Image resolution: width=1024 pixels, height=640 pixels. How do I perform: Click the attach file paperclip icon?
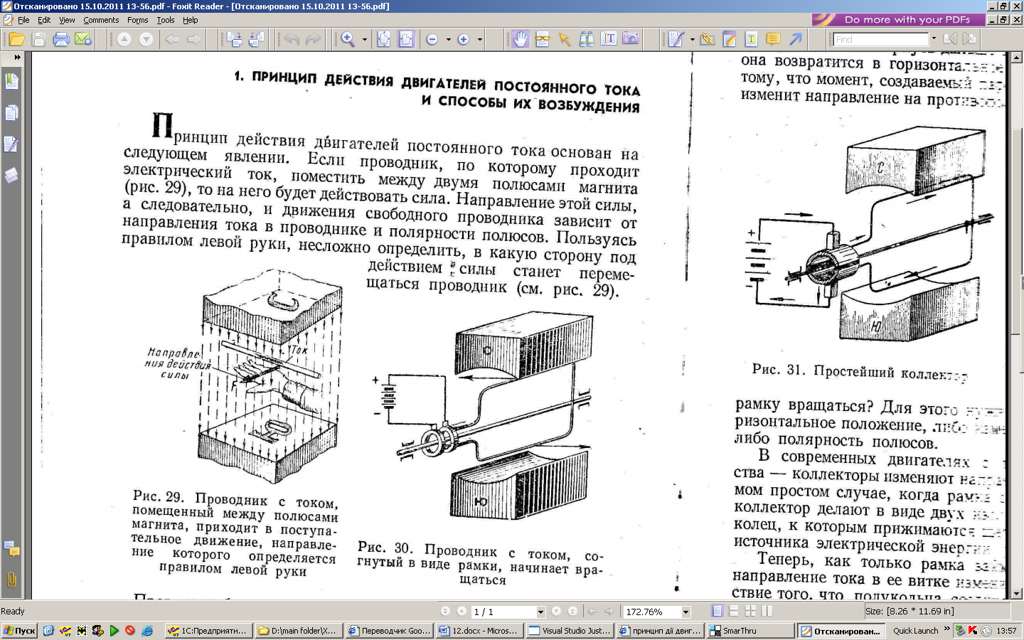708,39
